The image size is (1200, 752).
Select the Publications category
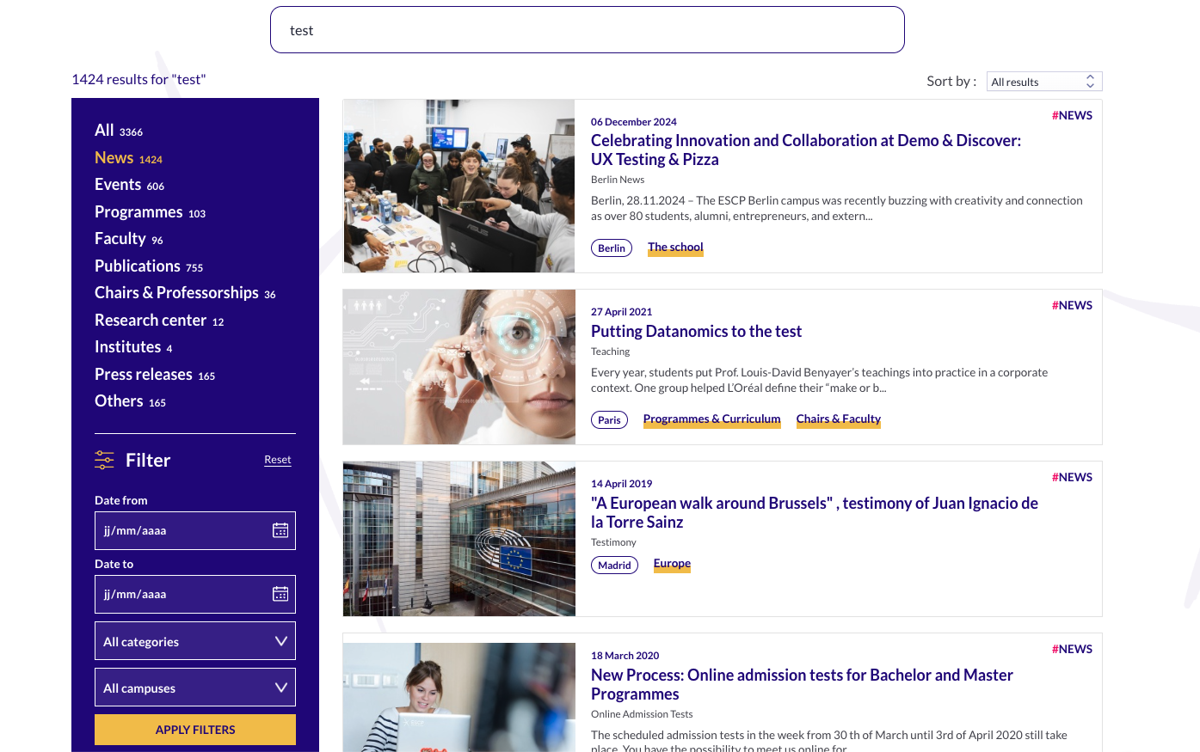click(x=149, y=266)
